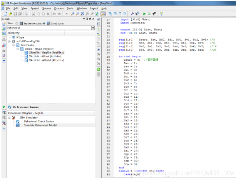Collapse the Test (Test.v) tree node

pyautogui.click(x=13, y=45)
